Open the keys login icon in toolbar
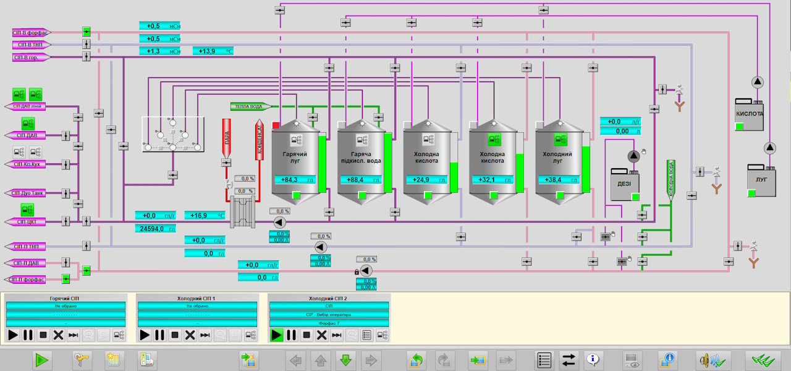The width and height of the screenshot is (791, 371). point(82,359)
